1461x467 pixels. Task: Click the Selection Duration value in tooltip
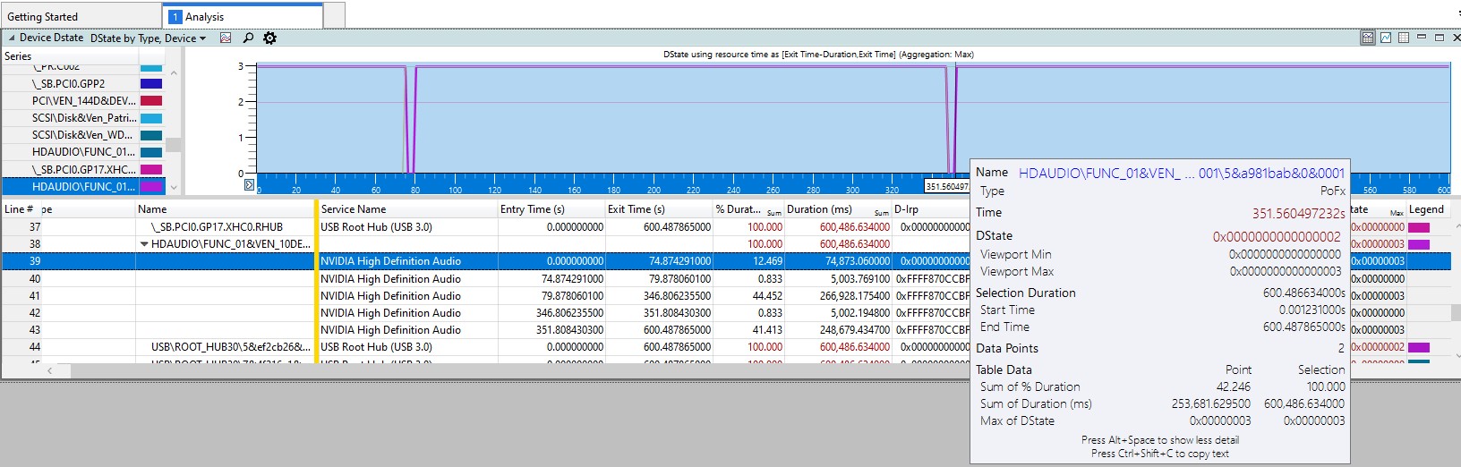[x=1303, y=293]
